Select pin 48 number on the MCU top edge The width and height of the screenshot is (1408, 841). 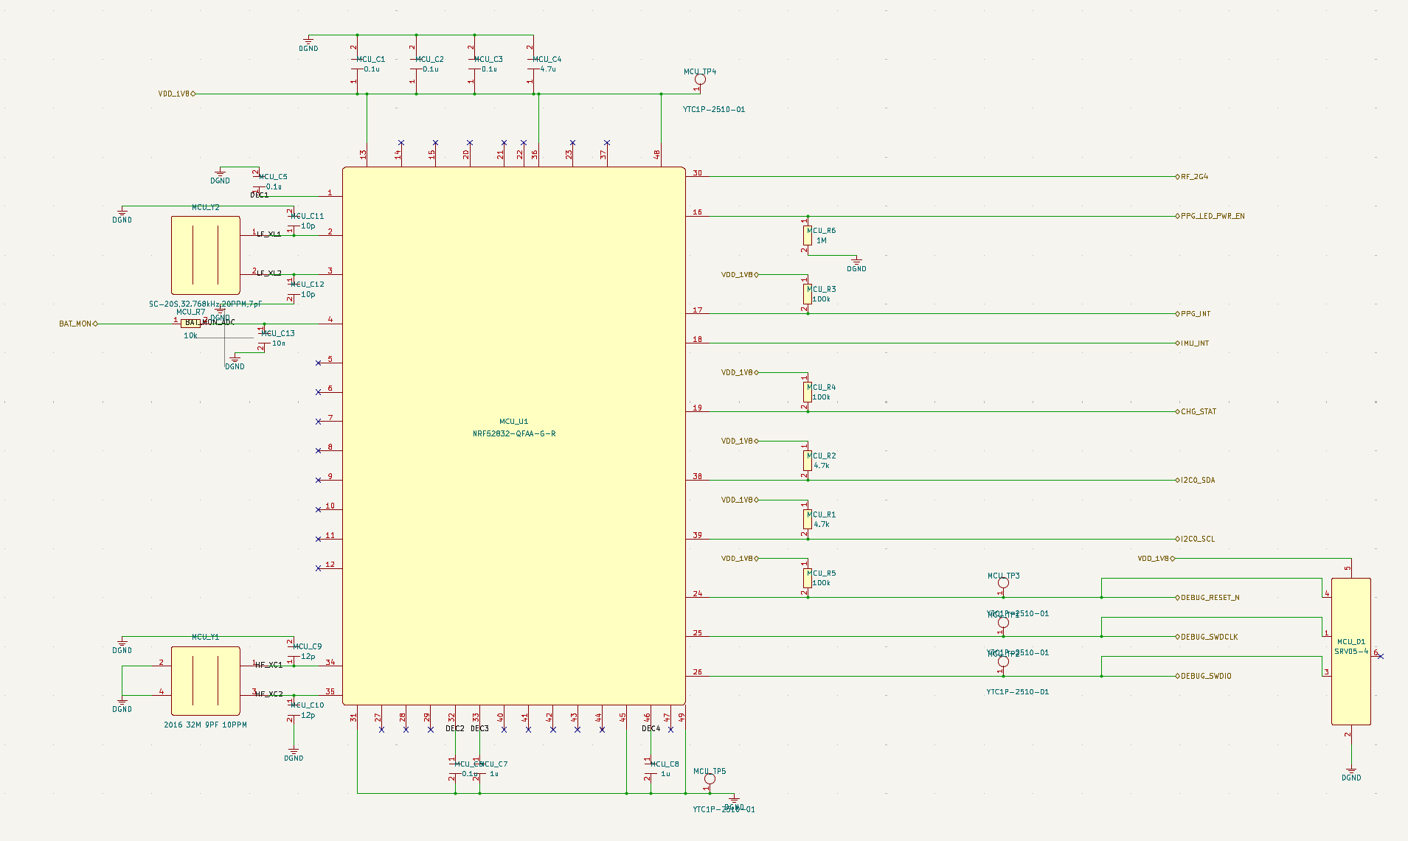click(x=656, y=155)
